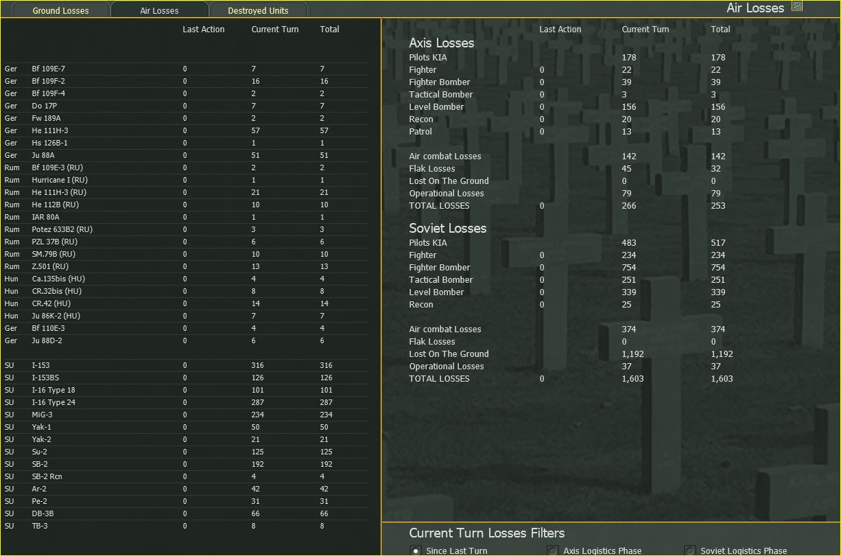Click the TB-3 row
The width and height of the screenshot is (841, 556).
click(185, 526)
